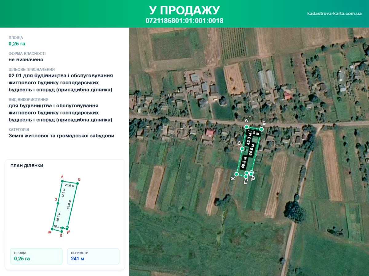Select the Площа 0,25 га box below the plan
Viewport: 369px width, 276px height.
[36, 256]
